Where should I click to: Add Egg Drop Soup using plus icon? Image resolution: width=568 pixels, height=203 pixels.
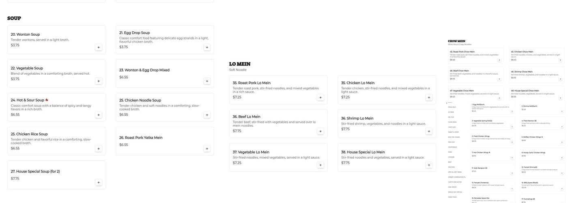[x=207, y=48]
